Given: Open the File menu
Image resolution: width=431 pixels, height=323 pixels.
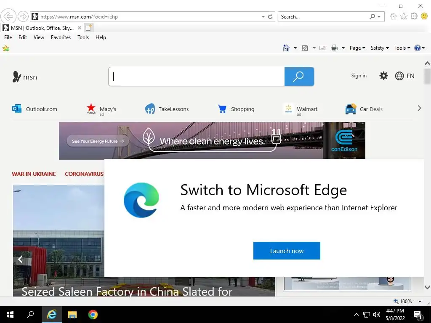Looking at the screenshot, I should [8, 37].
